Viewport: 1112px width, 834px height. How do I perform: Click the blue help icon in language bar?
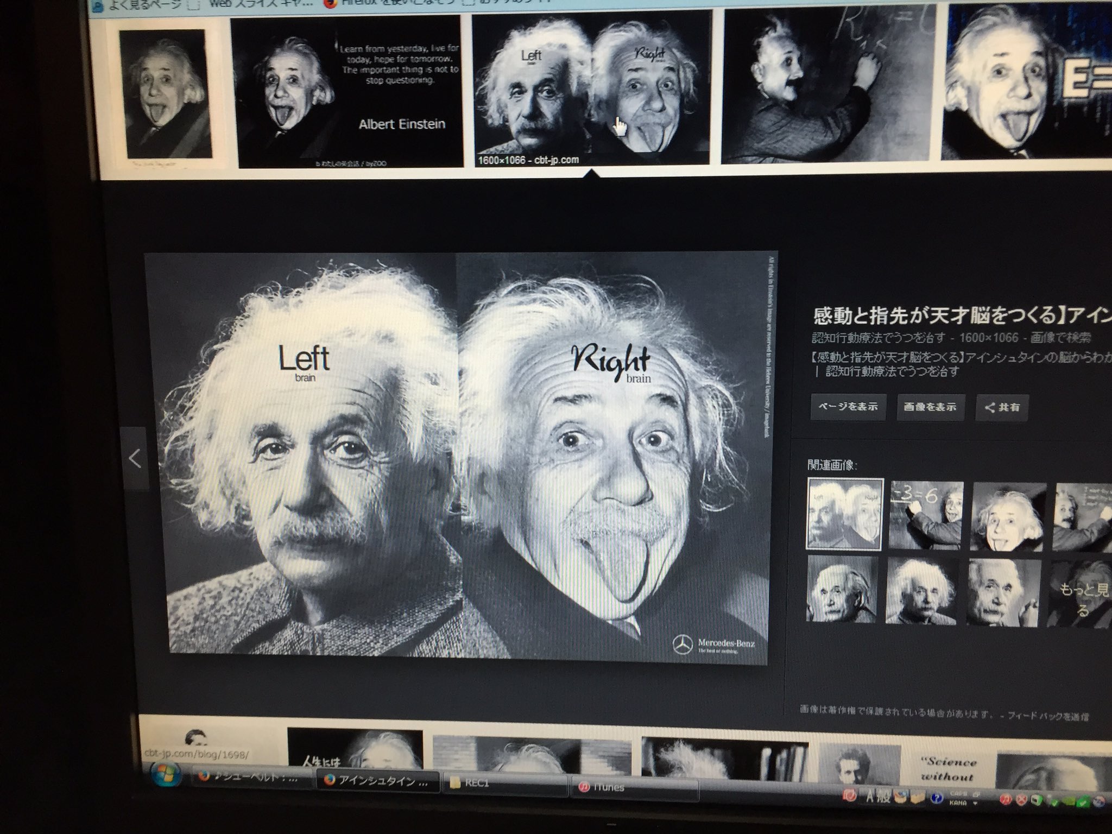936,798
